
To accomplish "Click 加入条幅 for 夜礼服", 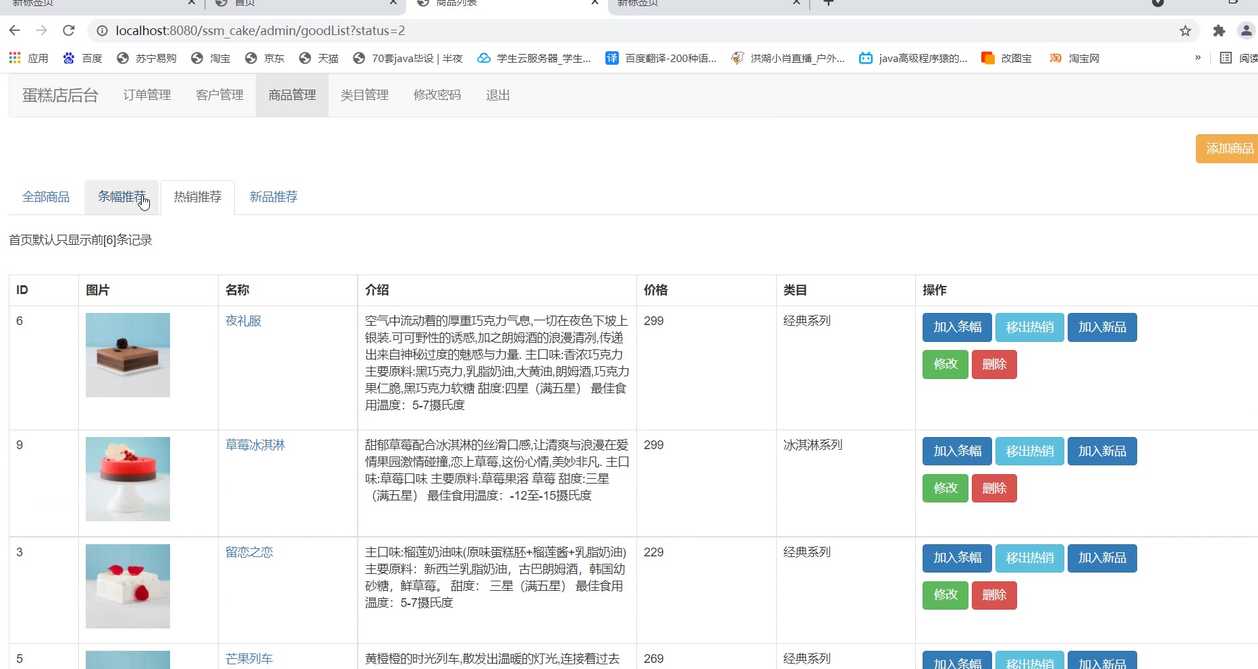I will click(x=957, y=327).
